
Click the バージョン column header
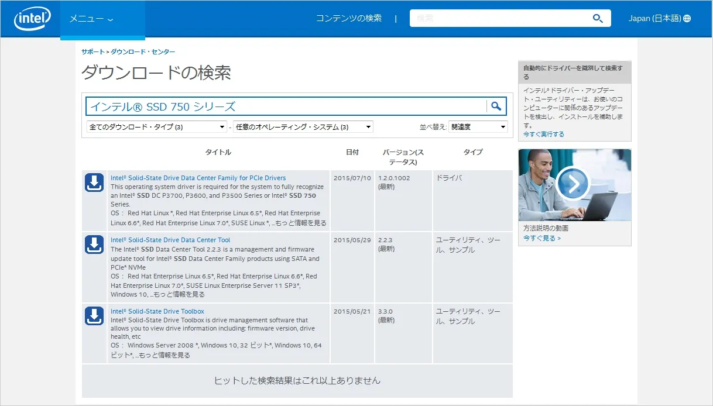coord(403,157)
